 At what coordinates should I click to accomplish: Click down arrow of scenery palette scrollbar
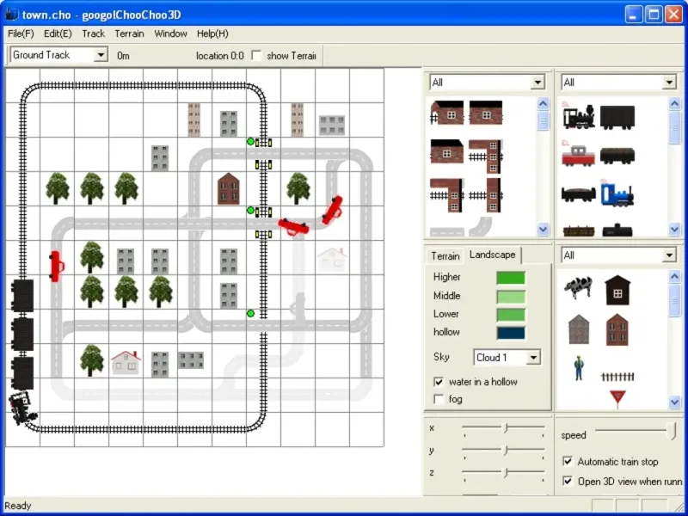coord(674,402)
